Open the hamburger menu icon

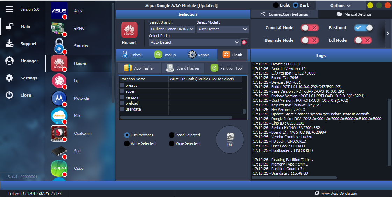[9, 9]
